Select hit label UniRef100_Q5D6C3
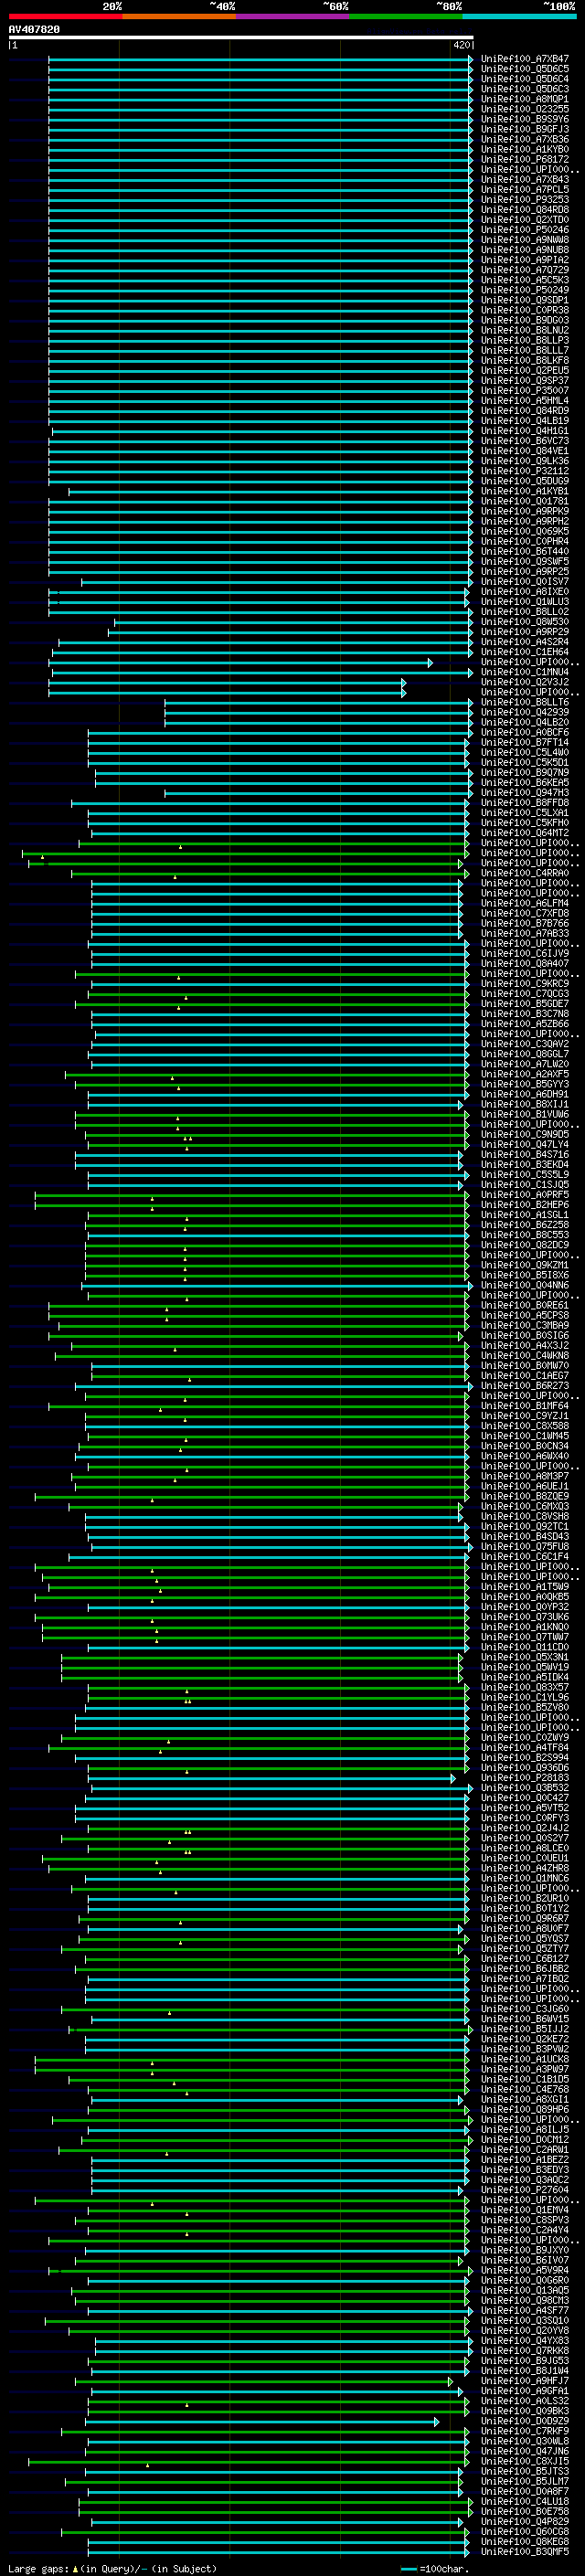Screen dimensions: 585x2576 click(x=525, y=89)
